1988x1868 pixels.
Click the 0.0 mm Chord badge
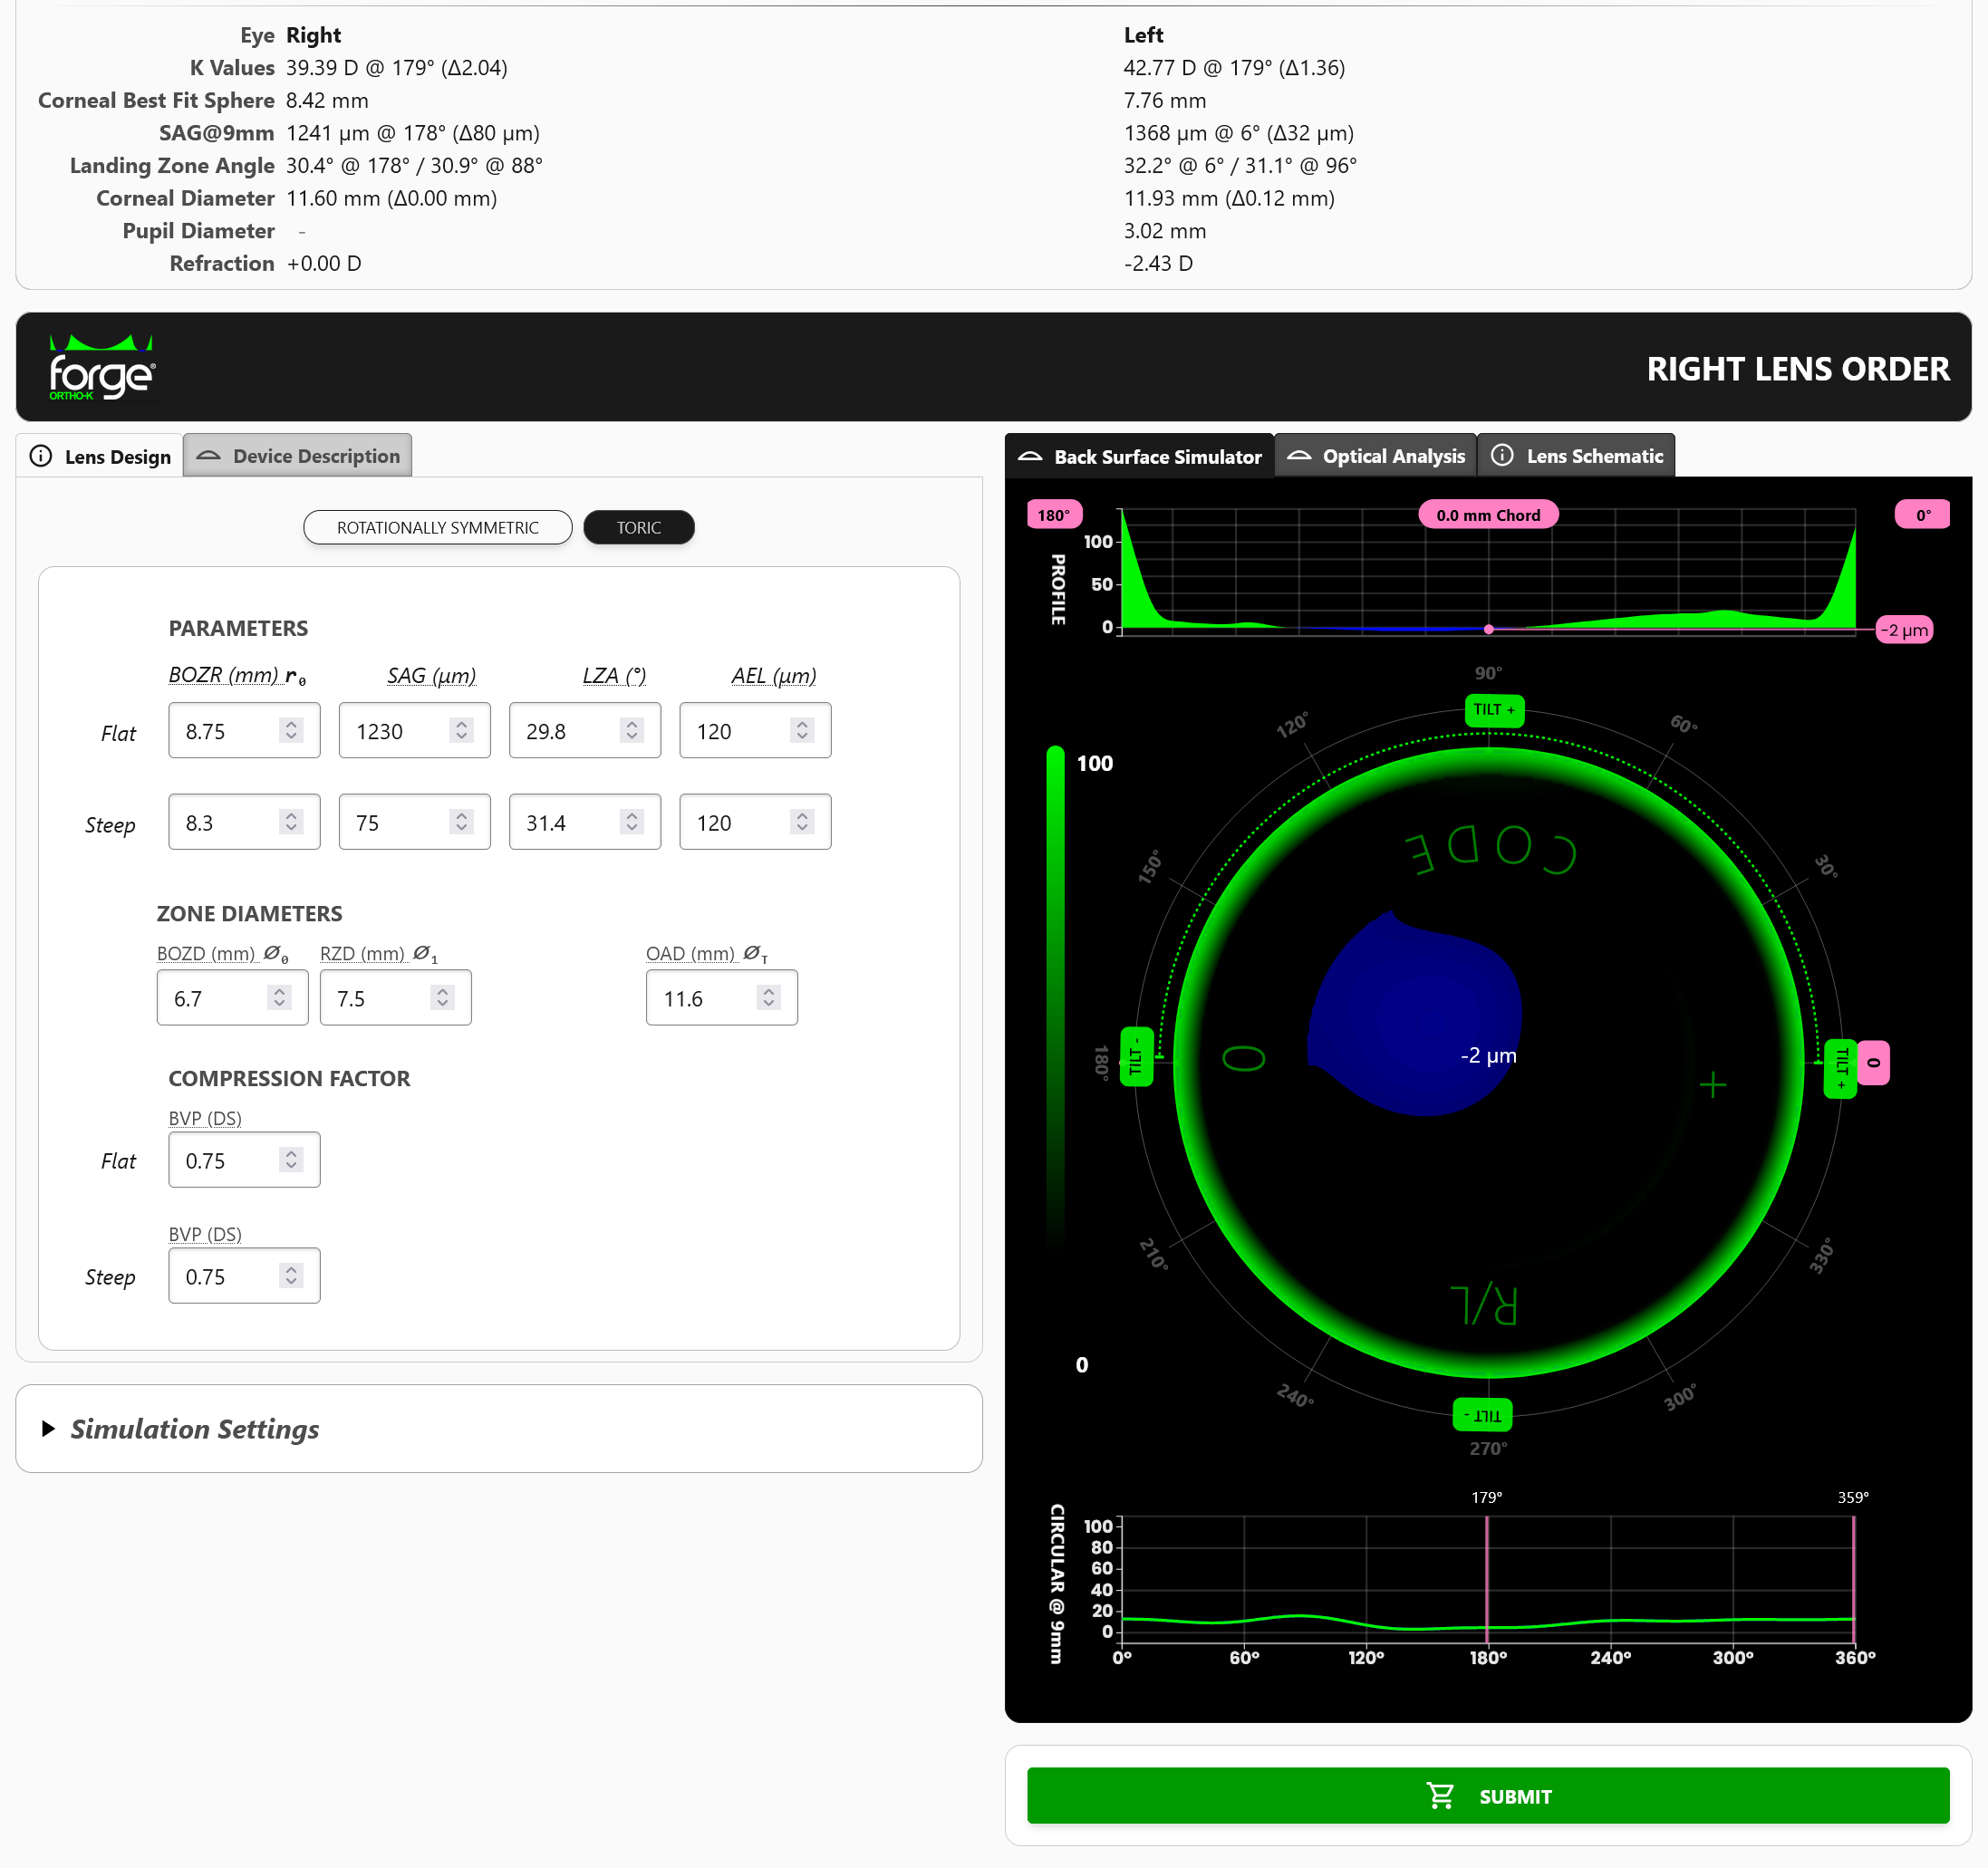1488,515
